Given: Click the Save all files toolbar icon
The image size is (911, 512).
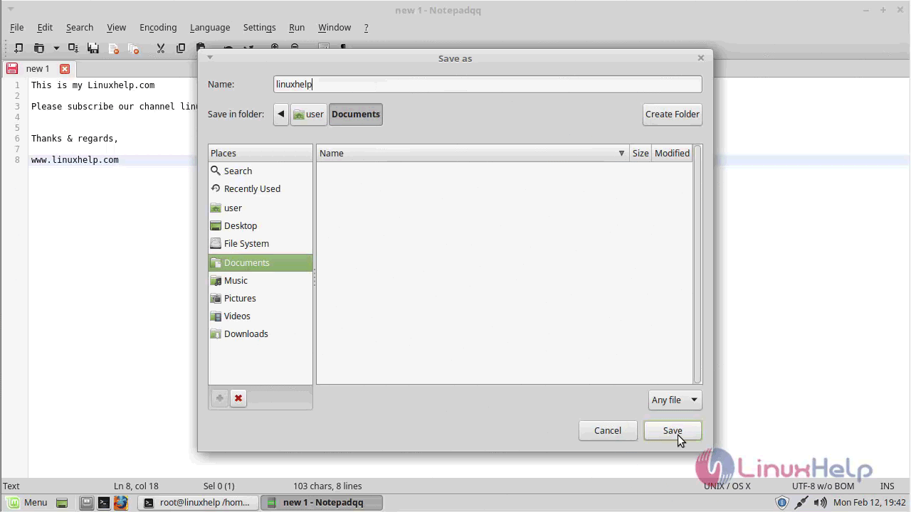Looking at the screenshot, I should tap(93, 48).
